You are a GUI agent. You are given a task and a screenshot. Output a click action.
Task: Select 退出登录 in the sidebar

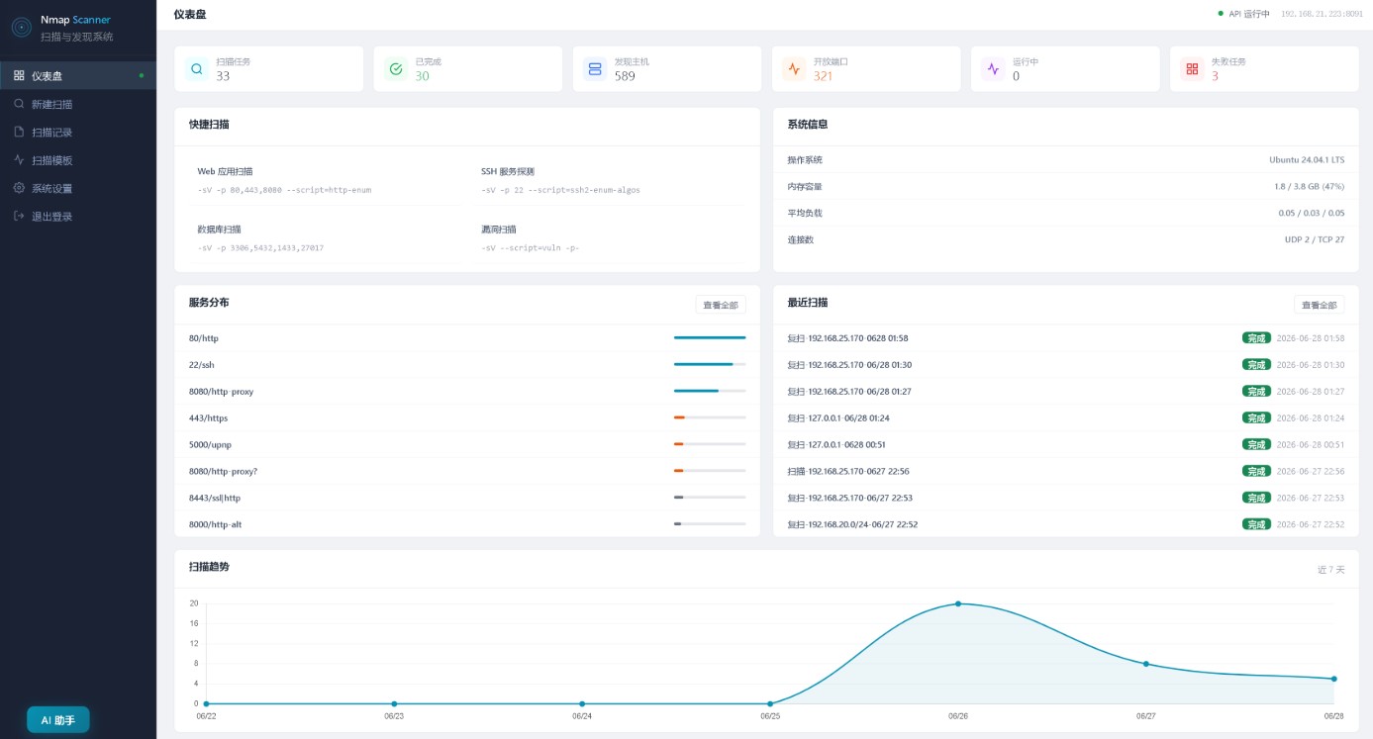pyautogui.click(x=78, y=216)
